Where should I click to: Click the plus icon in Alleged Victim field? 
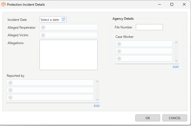tap(43, 35)
